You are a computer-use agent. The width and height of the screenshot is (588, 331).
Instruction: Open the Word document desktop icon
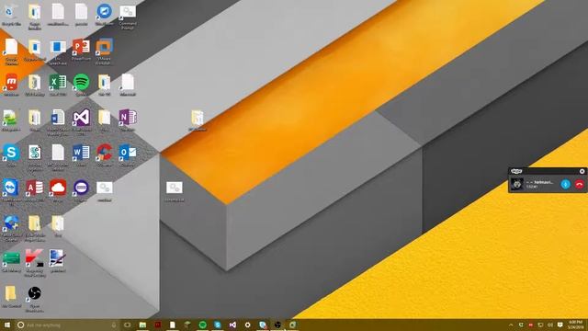58,122
